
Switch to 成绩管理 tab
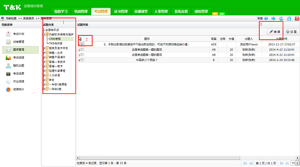[201, 12]
